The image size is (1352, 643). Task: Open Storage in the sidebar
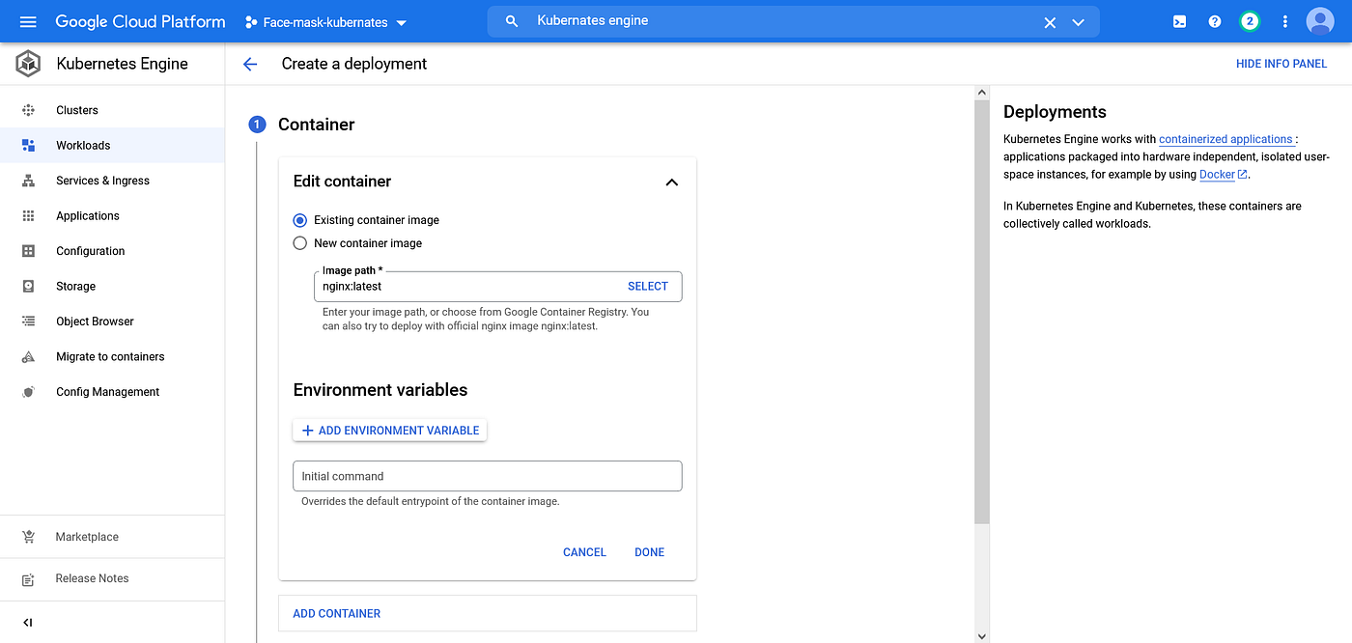112,286
